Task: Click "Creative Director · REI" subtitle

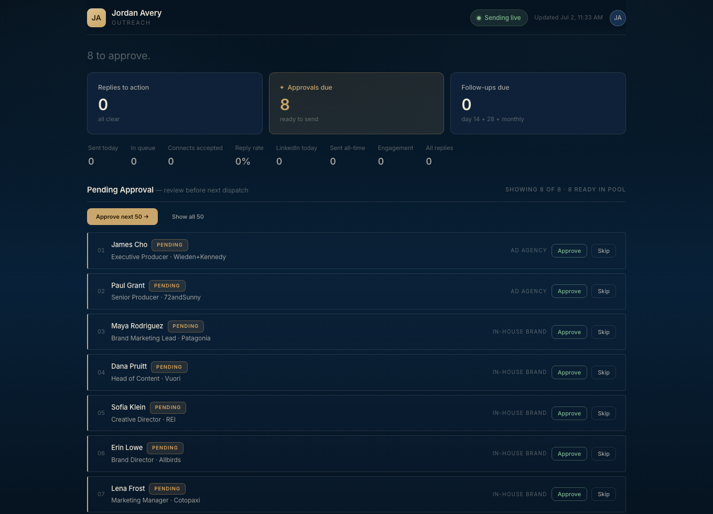Action: tap(143, 420)
